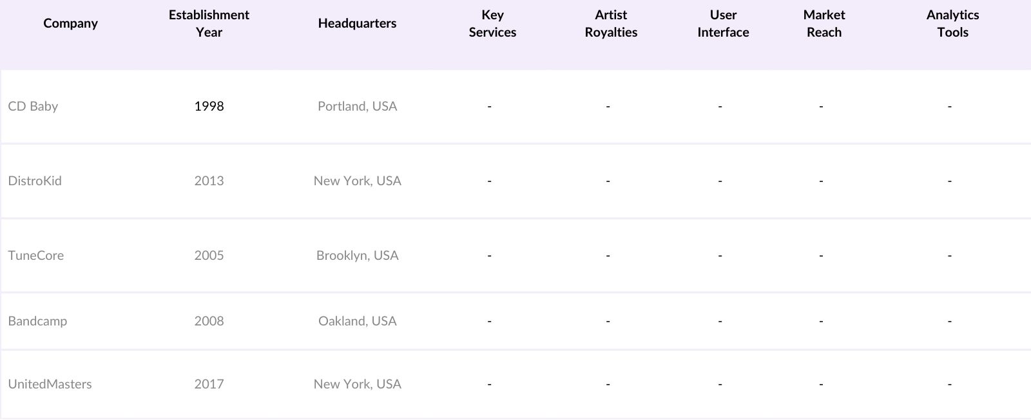Select the UnitedMasters company cell
This screenshot has height=420, width=1031.
[50, 384]
